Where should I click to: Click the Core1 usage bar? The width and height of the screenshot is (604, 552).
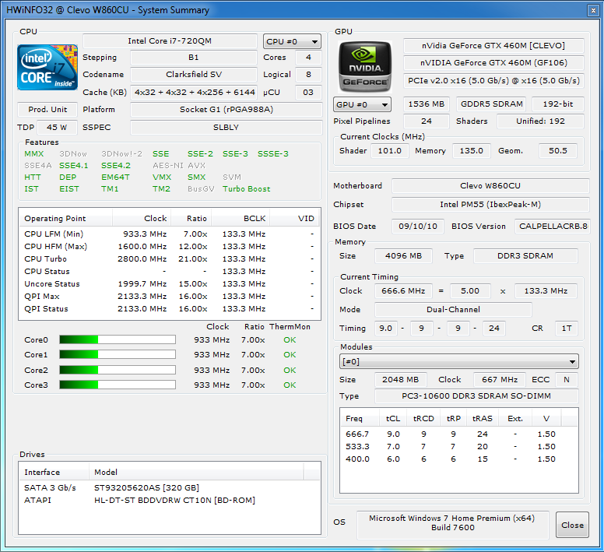[x=118, y=354]
